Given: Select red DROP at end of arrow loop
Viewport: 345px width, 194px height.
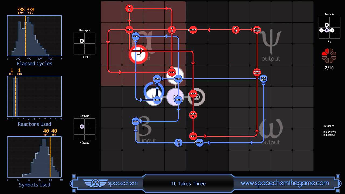Looking at the screenshot, I should click(x=172, y=72).
